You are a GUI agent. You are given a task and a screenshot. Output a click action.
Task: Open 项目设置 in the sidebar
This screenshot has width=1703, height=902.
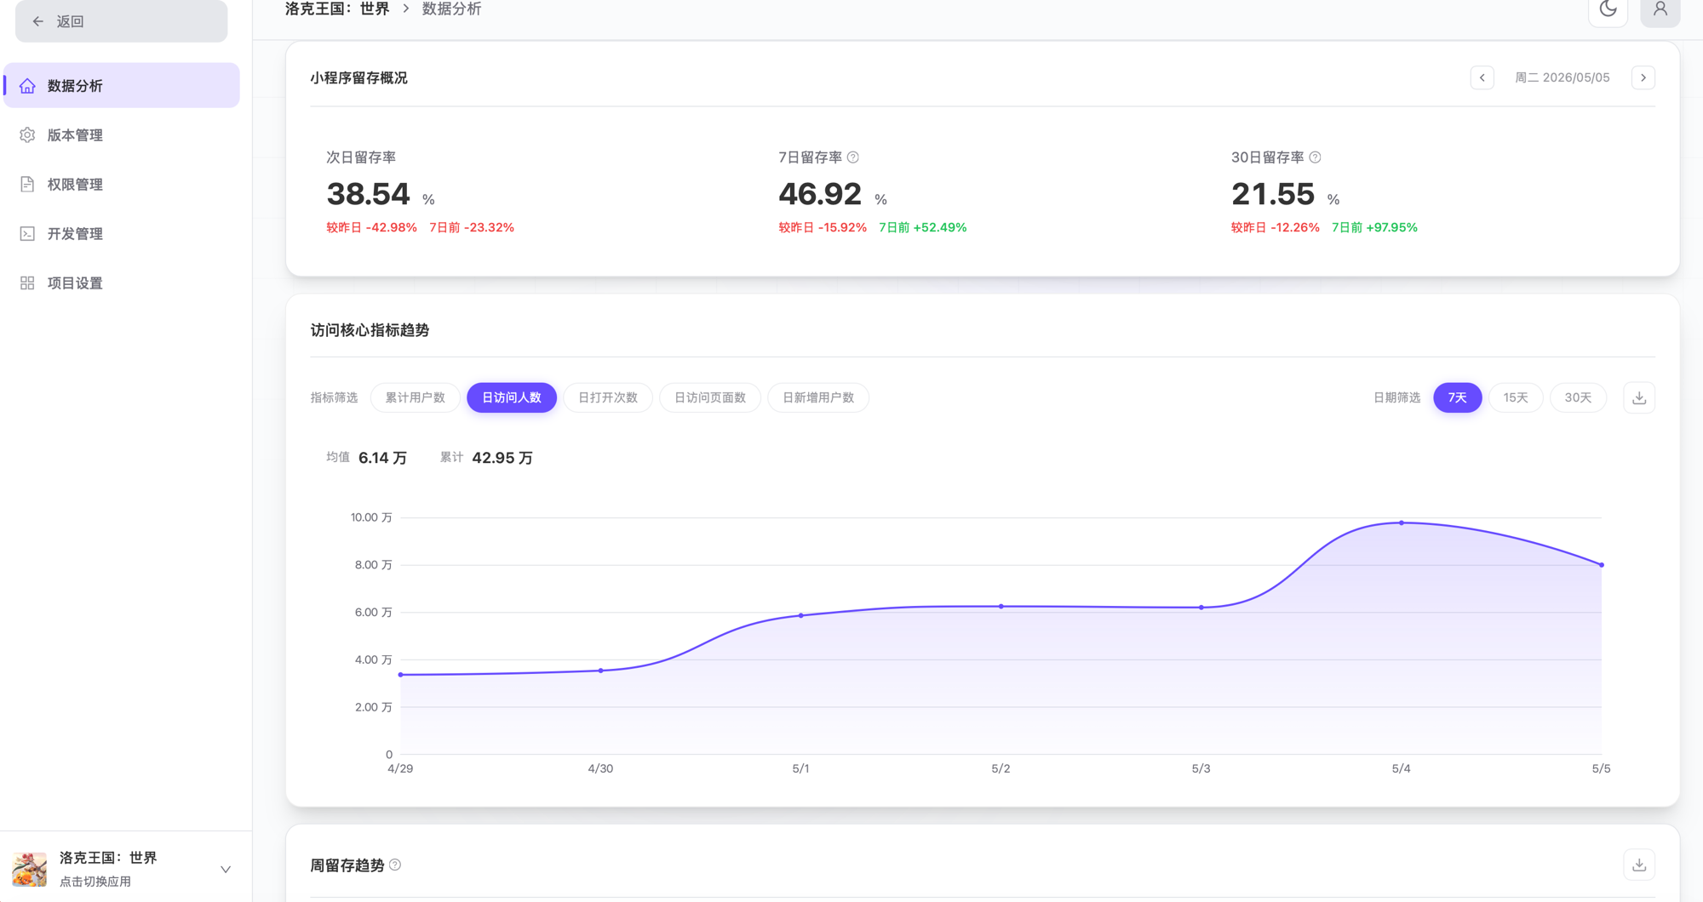122,283
